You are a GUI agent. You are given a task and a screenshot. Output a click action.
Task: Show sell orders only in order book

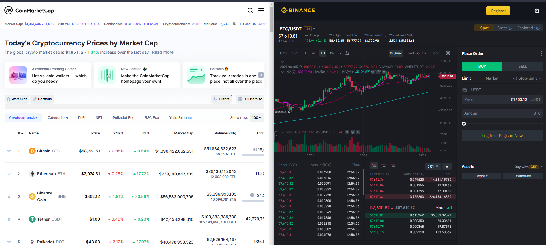point(392,166)
